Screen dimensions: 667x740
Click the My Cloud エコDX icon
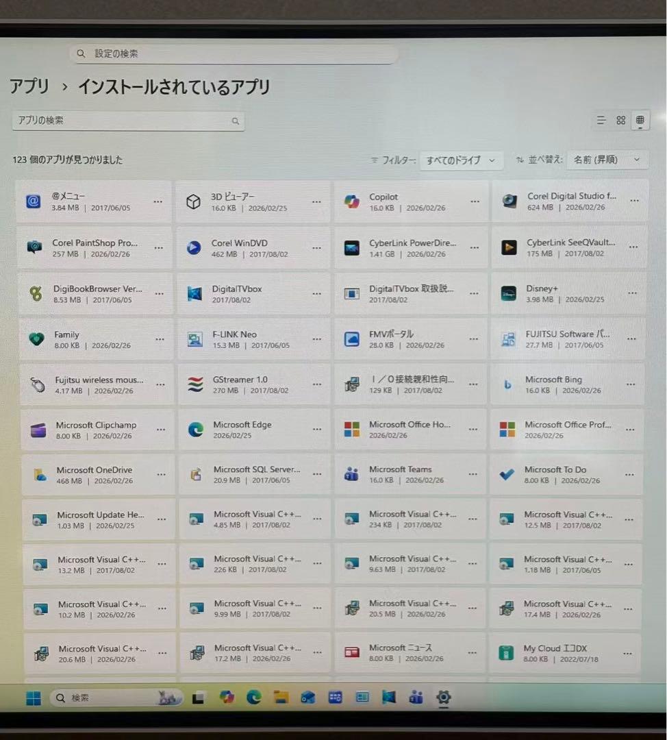[x=506, y=653]
